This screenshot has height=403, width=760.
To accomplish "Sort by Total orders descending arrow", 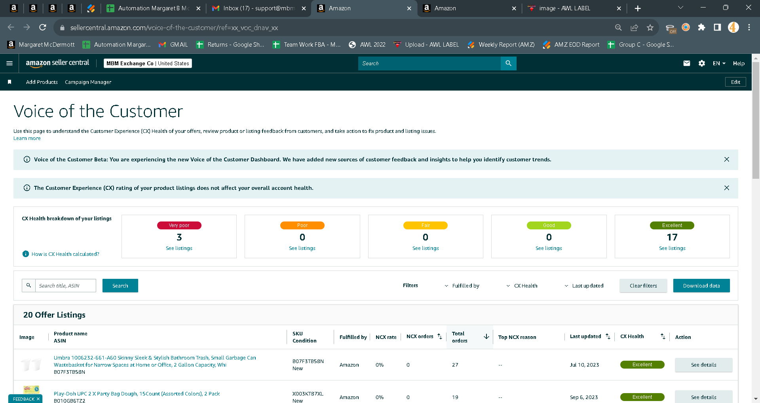I will pyautogui.click(x=486, y=337).
